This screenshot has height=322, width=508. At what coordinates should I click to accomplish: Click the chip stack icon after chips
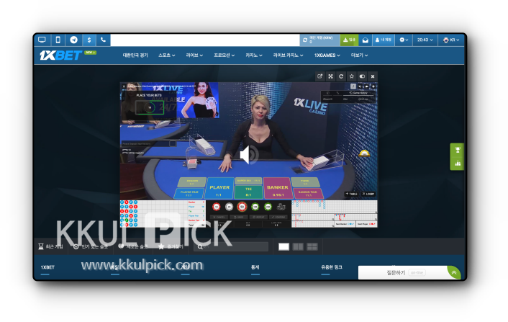[281, 207]
